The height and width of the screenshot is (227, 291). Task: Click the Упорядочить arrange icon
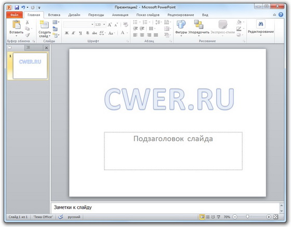(x=199, y=24)
